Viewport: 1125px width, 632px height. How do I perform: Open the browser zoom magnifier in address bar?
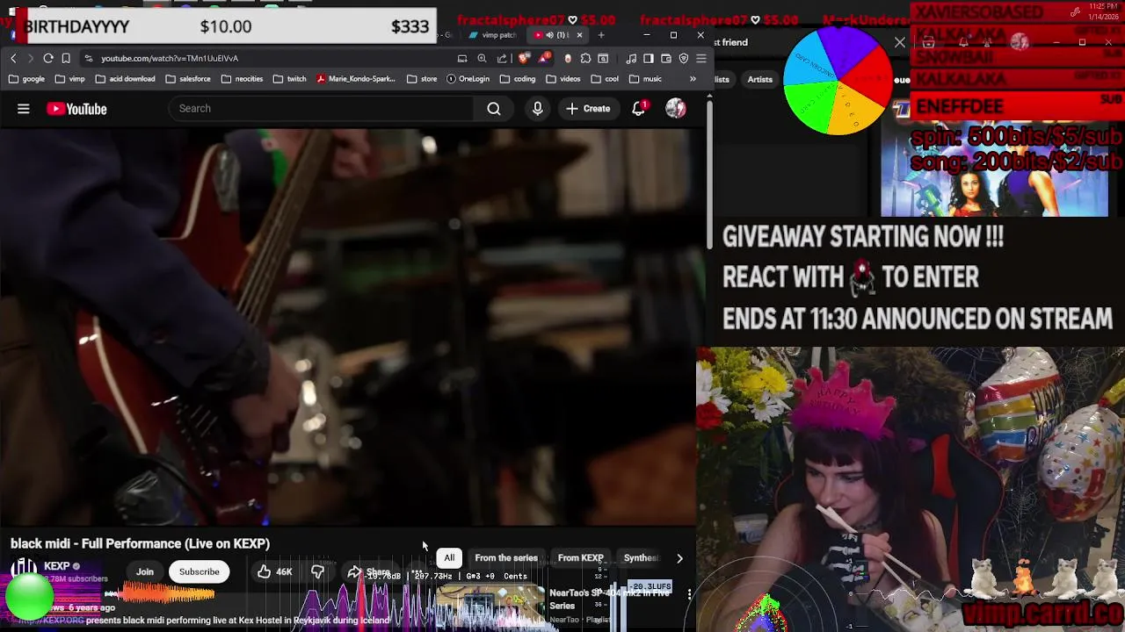[482, 58]
